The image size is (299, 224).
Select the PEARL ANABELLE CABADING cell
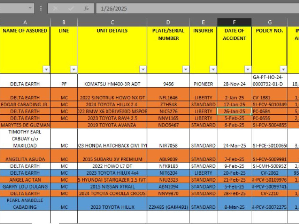pyautogui.click(x=25, y=204)
